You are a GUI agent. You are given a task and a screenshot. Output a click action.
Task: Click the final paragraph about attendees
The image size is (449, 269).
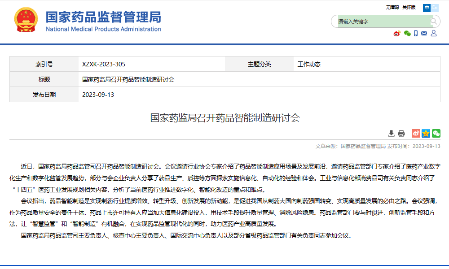(x=187, y=235)
